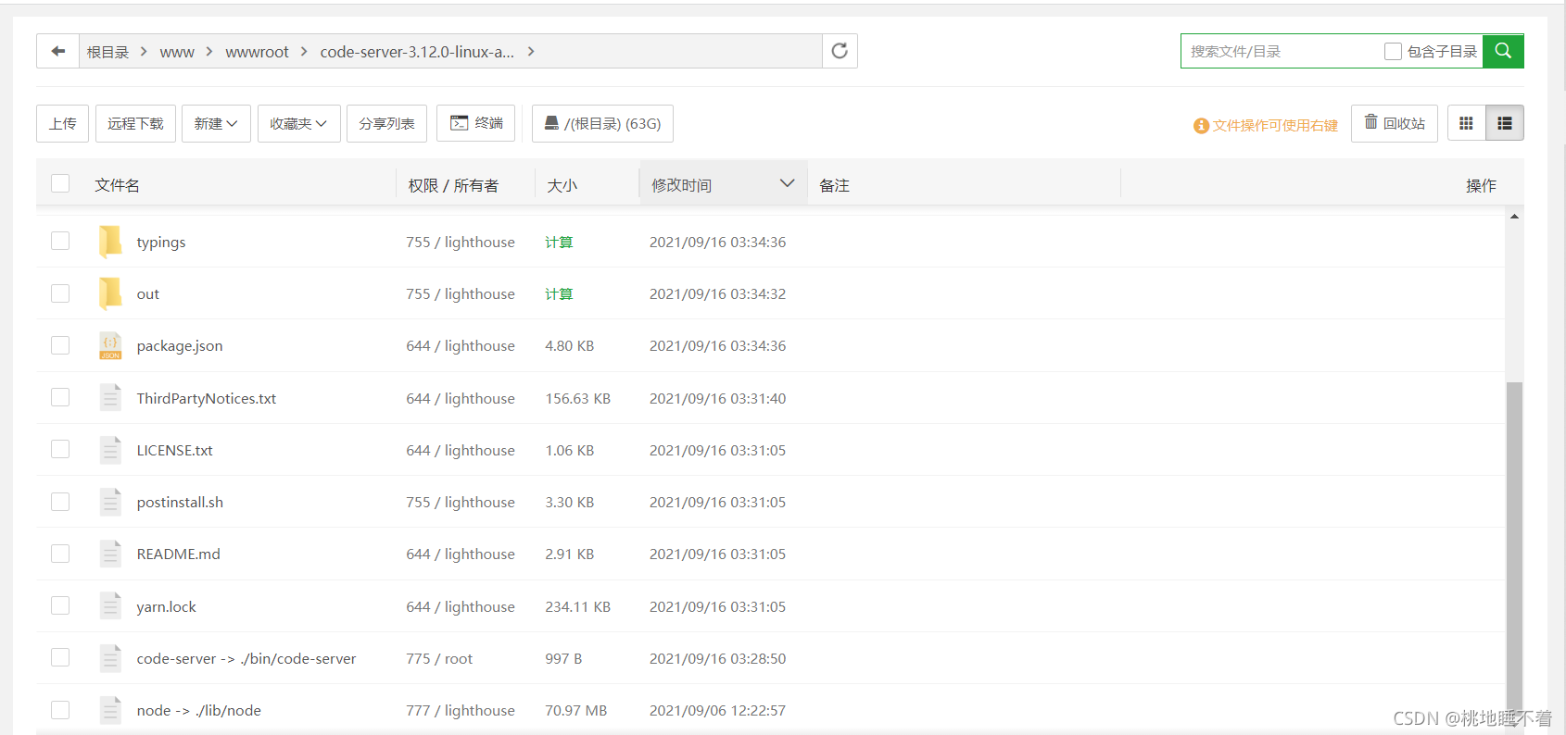The image size is (1566, 735).
Task: Select yarn.lock file name
Action: [x=166, y=606]
